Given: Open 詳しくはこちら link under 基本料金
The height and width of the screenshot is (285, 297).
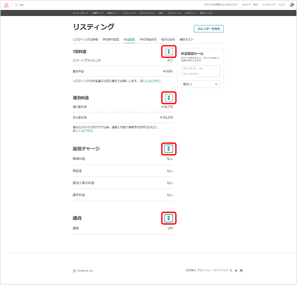Looking at the screenshot, I should click(x=150, y=80).
